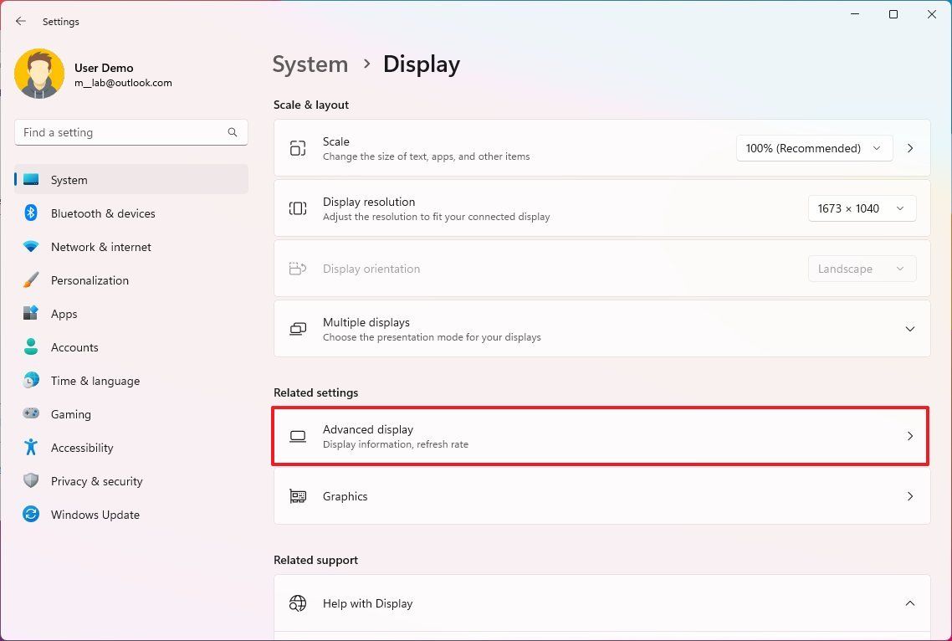
Task: Click the Accessibility sidebar icon
Action: pos(30,448)
